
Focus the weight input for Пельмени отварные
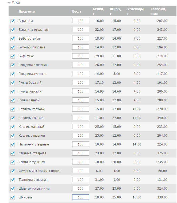(x=80, y=144)
